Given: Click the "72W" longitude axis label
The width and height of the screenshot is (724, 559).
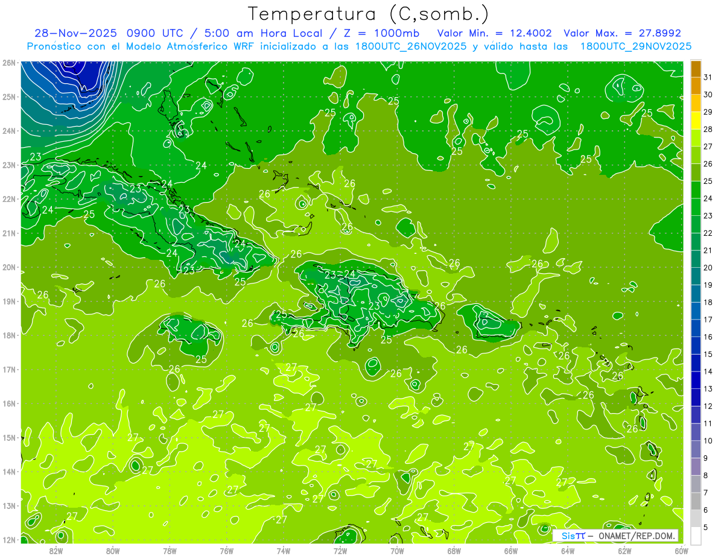Looking at the screenshot, I should tap(340, 551).
